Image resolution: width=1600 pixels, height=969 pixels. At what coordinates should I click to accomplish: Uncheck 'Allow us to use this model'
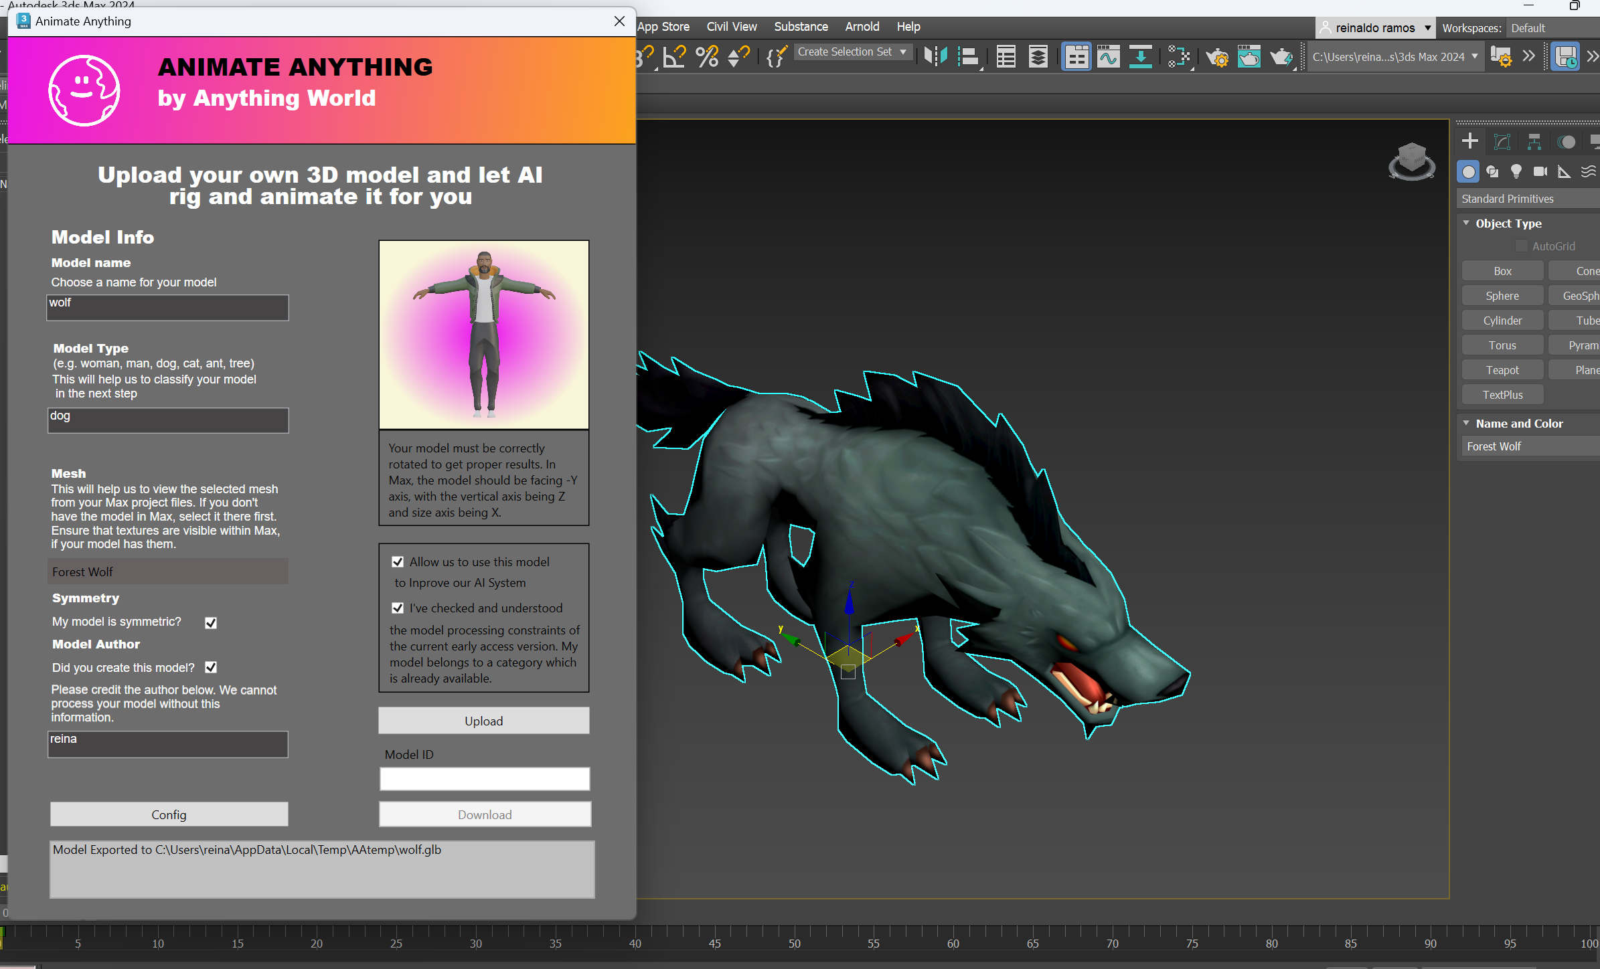click(x=398, y=562)
